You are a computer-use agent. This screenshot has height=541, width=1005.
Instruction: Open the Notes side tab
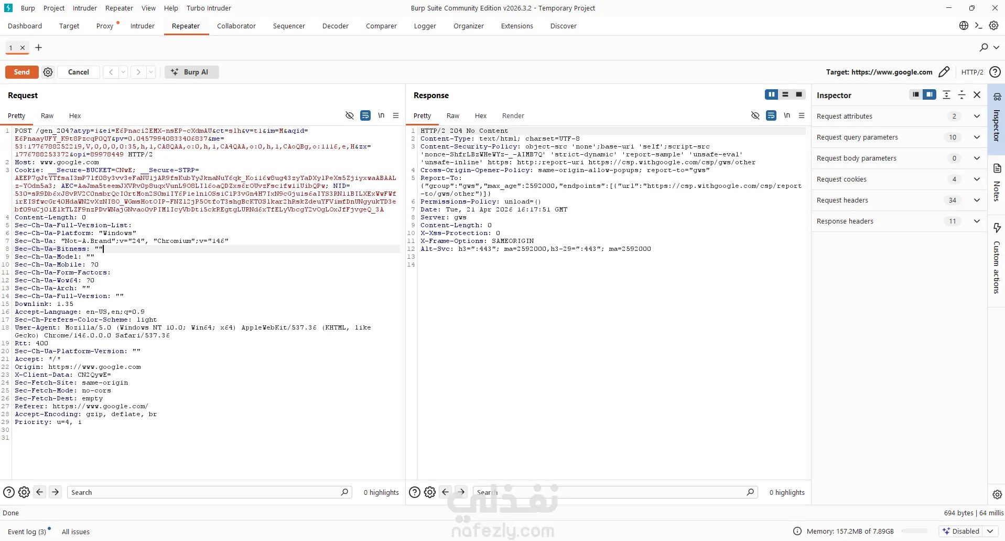(997, 183)
